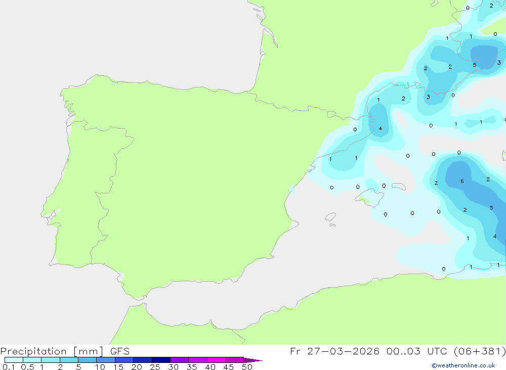Select the 20–25 mm legend swatch
506x370 pixels.
tap(143, 360)
